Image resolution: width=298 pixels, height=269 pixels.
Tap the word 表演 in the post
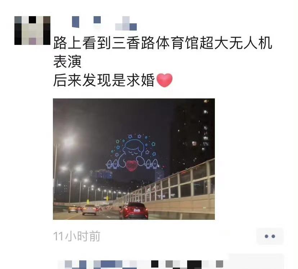(x=67, y=62)
